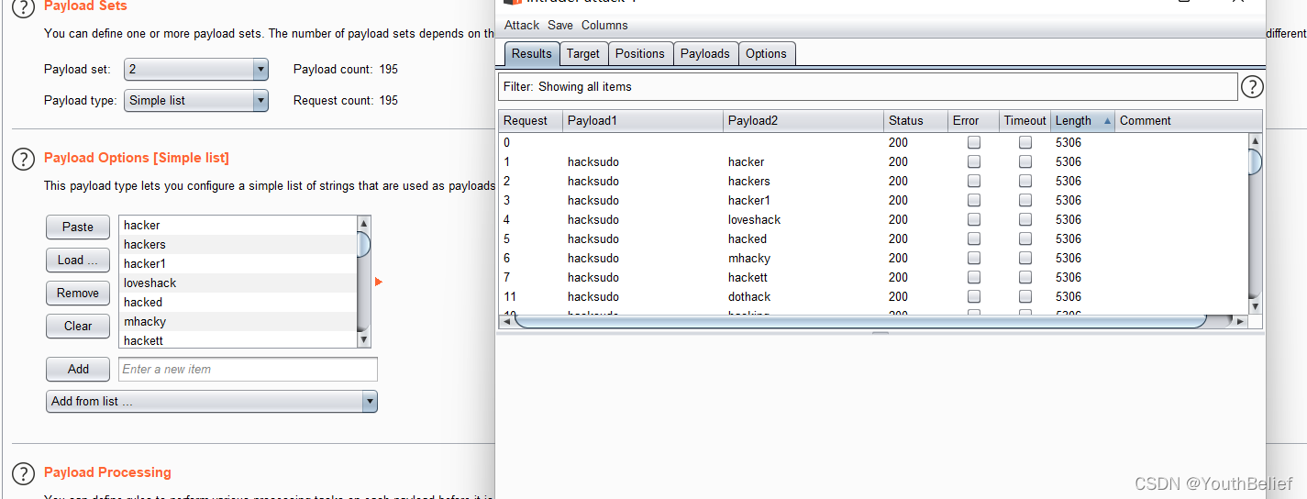
Task: Sort by the Error column header
Action: point(974,121)
